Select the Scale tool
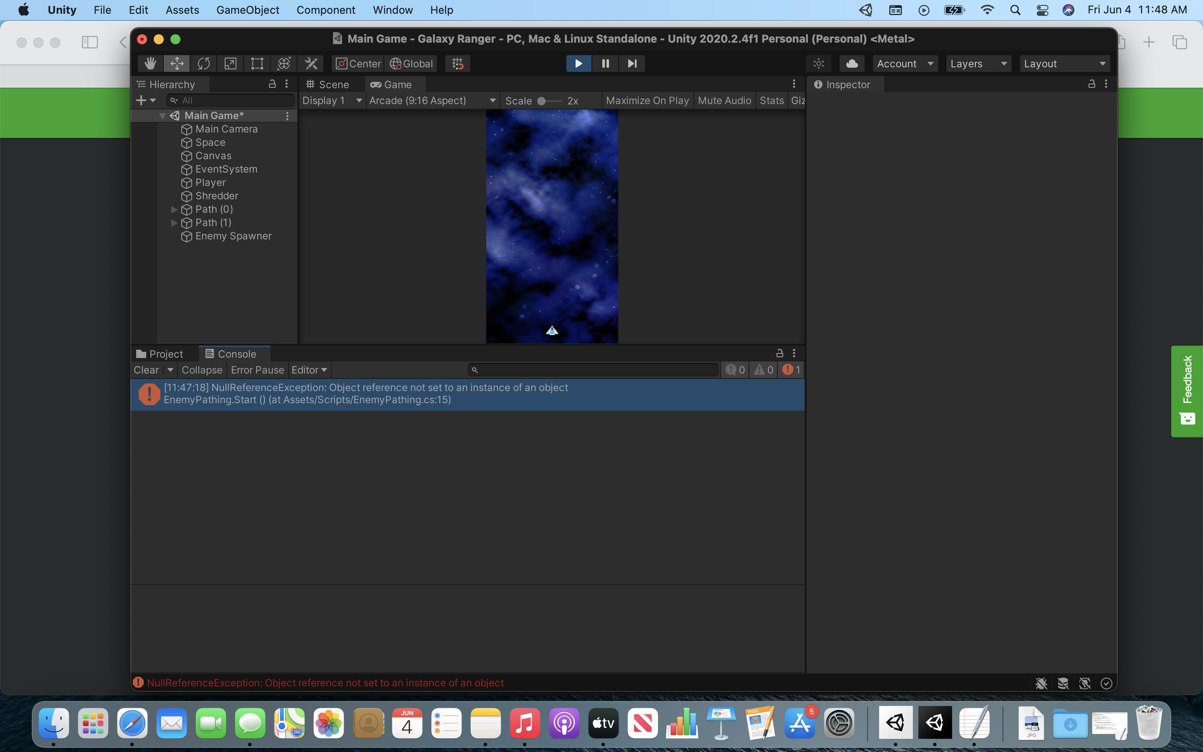 click(x=230, y=64)
